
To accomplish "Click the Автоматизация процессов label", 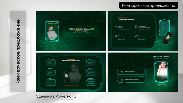I will 142,36.
